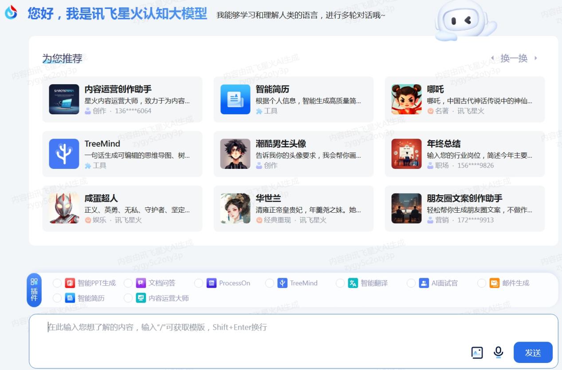Click the 内容运营大师 plugin icon
The image size is (562, 370).
[141, 298]
